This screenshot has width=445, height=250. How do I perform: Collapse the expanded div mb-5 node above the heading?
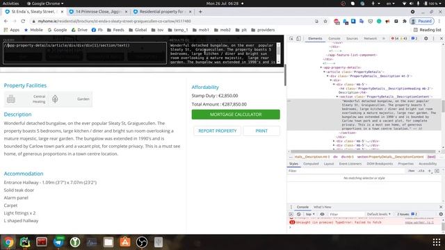click(x=334, y=85)
